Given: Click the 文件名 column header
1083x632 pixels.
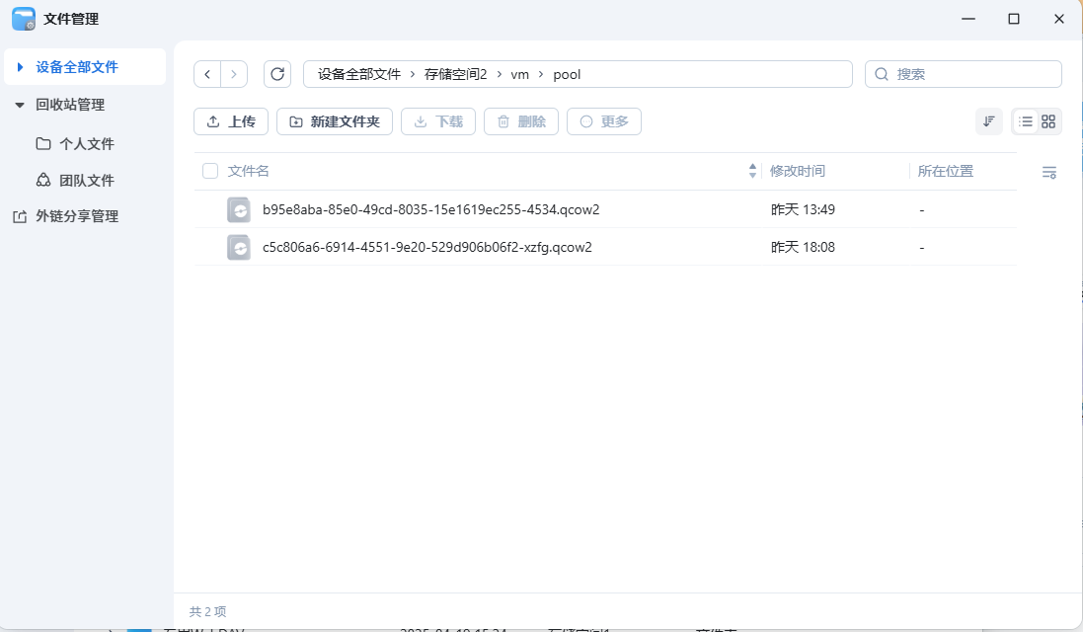Looking at the screenshot, I should (248, 171).
